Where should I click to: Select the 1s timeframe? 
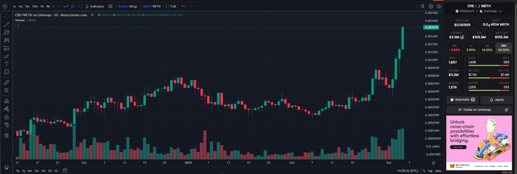coord(15,6)
